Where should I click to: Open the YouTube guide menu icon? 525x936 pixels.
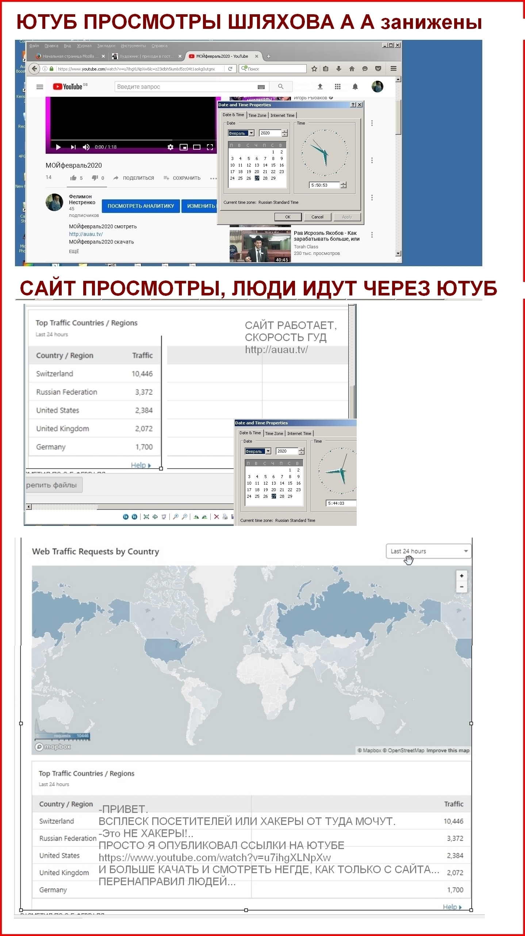pyautogui.click(x=40, y=87)
